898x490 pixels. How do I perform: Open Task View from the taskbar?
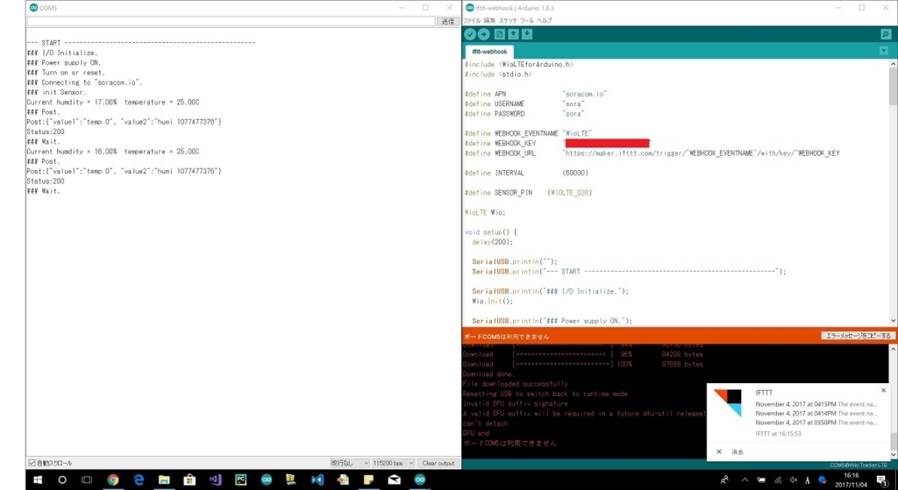87,479
